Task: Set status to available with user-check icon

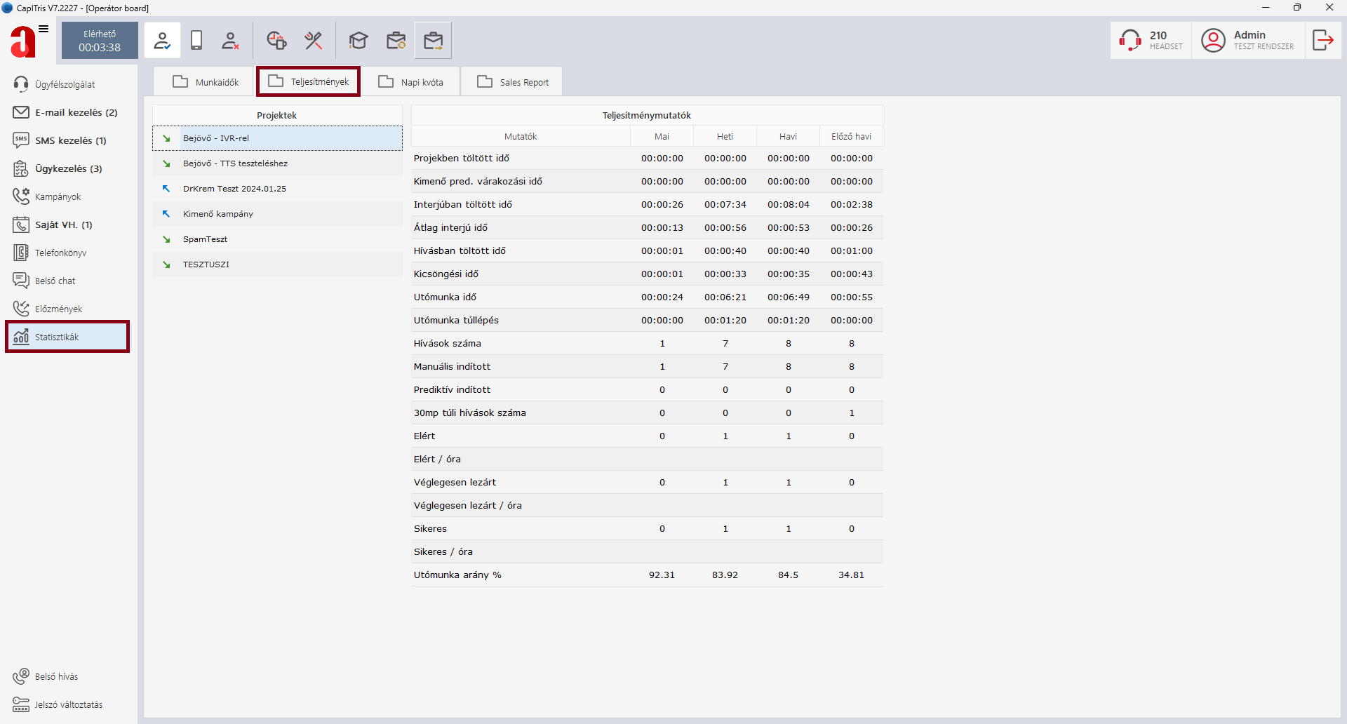Action: pos(162,41)
